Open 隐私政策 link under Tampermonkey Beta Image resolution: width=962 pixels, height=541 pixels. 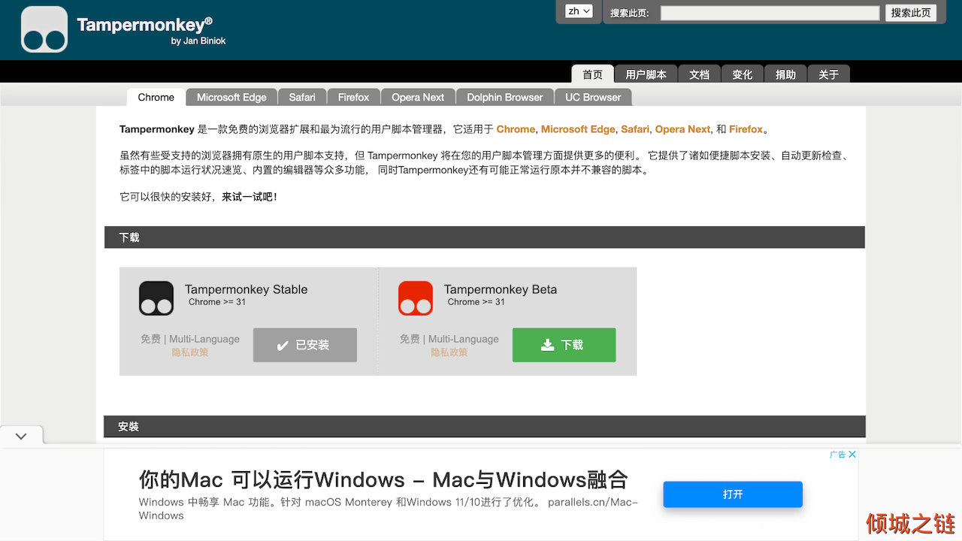pos(449,352)
